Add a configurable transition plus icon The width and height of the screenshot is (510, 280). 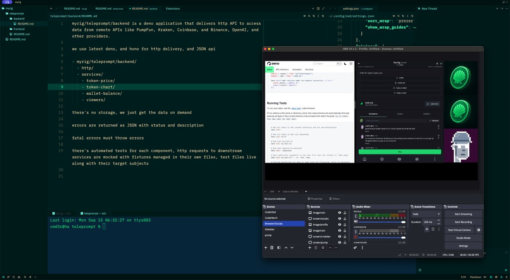pos(427,229)
